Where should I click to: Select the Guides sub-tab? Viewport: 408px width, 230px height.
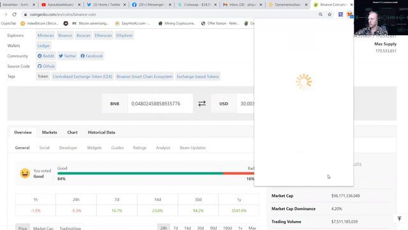tap(117, 148)
